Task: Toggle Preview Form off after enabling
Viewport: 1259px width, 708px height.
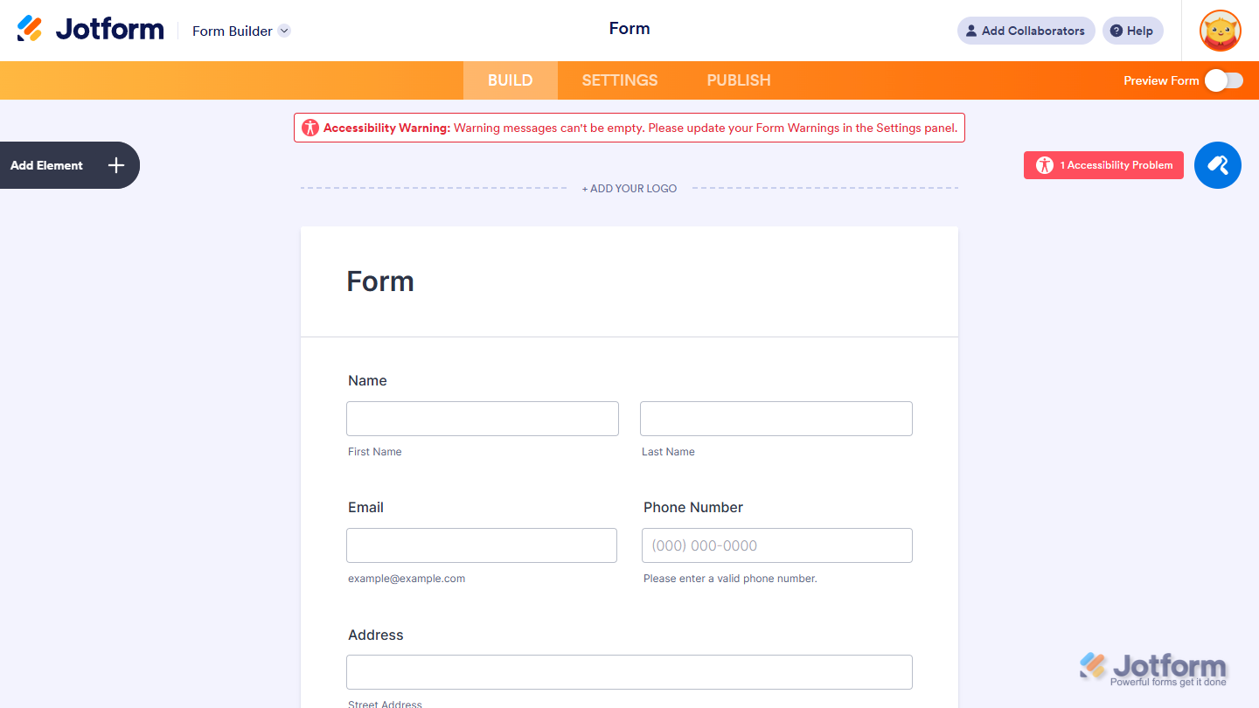Action: 1224,80
